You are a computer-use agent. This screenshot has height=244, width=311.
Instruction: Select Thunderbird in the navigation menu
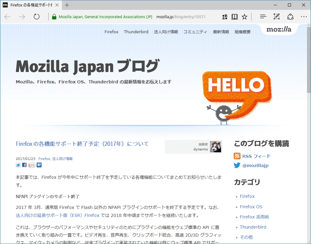pyautogui.click(x=136, y=31)
